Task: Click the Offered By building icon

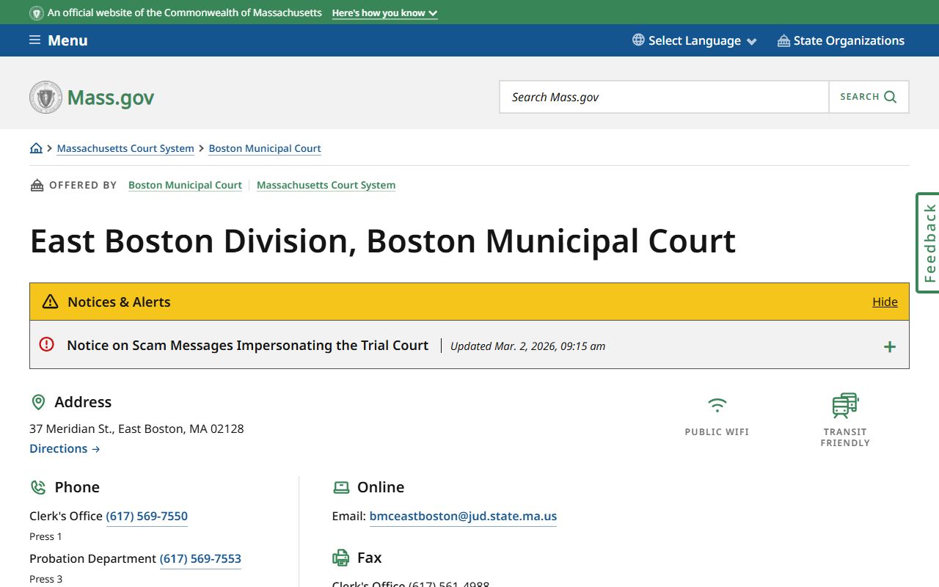Action: click(x=37, y=185)
